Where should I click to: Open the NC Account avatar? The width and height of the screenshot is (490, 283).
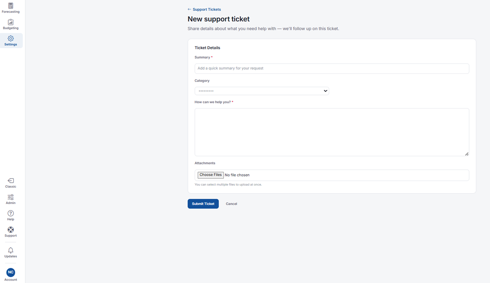[x=11, y=272]
